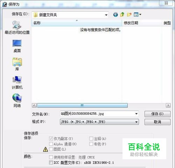Sort by 名称 column header
Viewport: 175px width, 168px height.
click(x=77, y=23)
